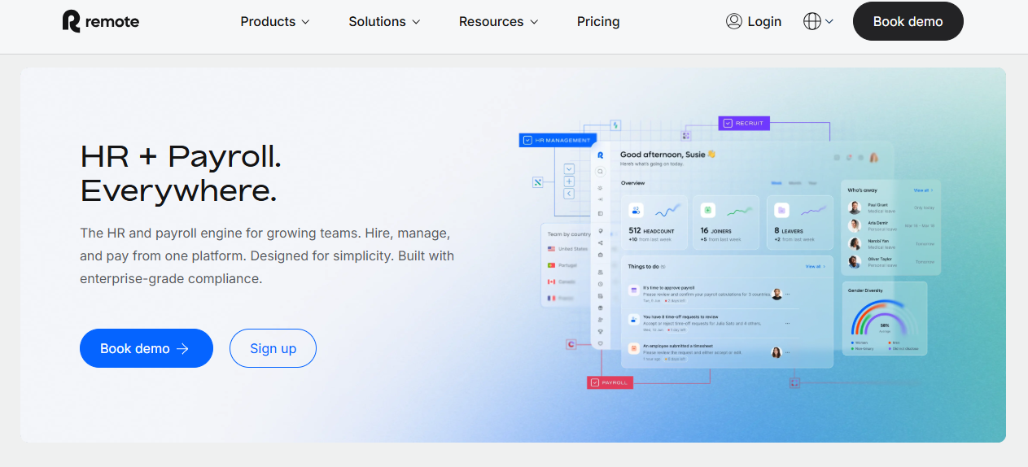The height and width of the screenshot is (467, 1028).
Task: Click the RECRUIT tag checkbox in illustration
Action: (728, 123)
